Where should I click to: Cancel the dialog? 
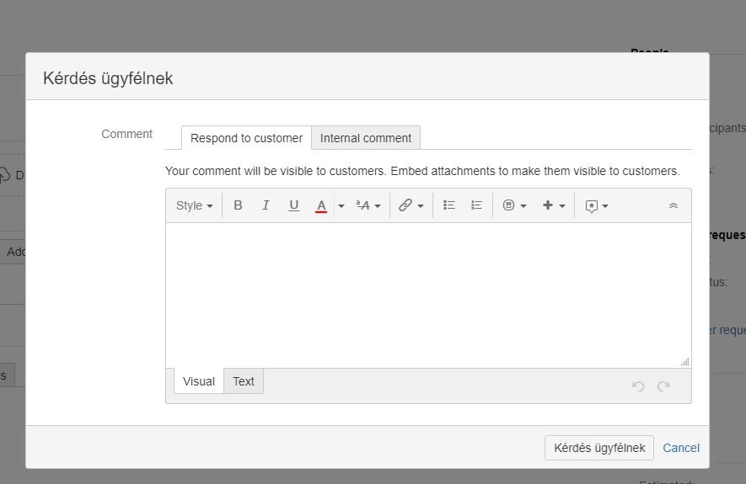coord(681,448)
